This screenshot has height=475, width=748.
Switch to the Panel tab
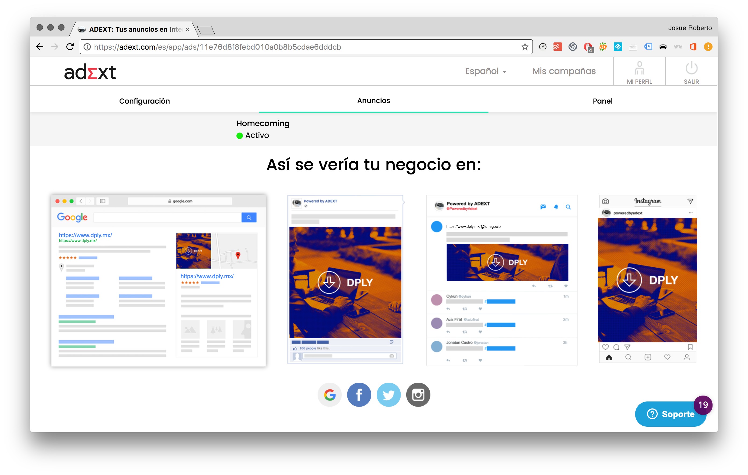(x=602, y=101)
